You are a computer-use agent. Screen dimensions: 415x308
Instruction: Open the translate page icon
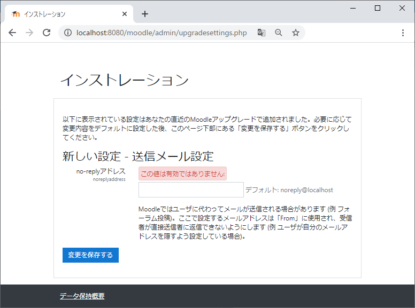261,33
